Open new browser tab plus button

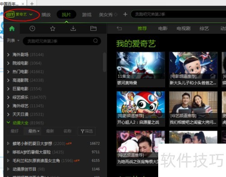[x=32, y=4]
